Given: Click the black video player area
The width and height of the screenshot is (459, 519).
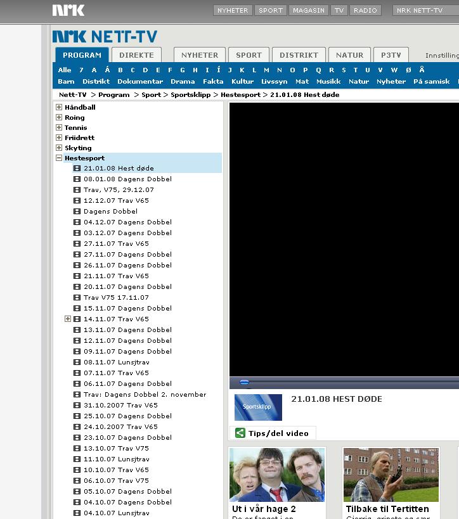Looking at the screenshot, I should point(344,240).
